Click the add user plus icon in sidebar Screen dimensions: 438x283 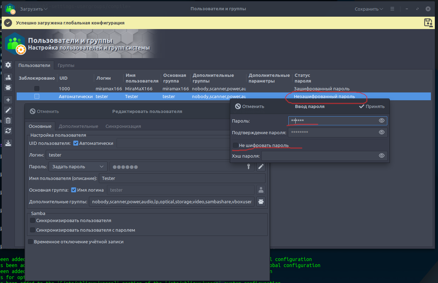pyautogui.click(x=8, y=100)
